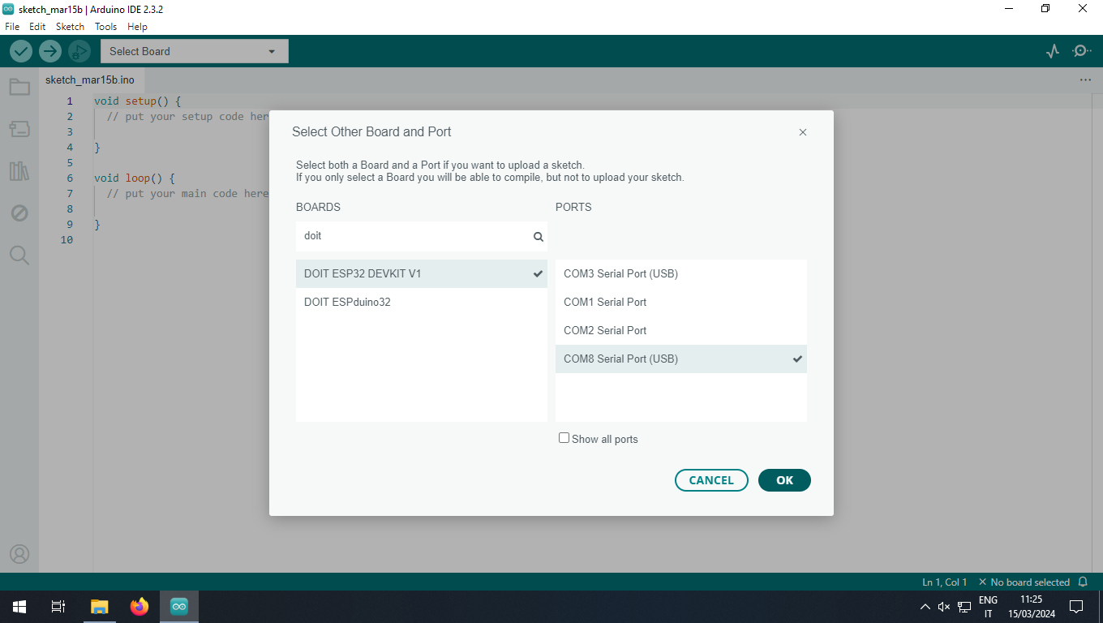Click the three-dots tab options icon

pos(1085,80)
